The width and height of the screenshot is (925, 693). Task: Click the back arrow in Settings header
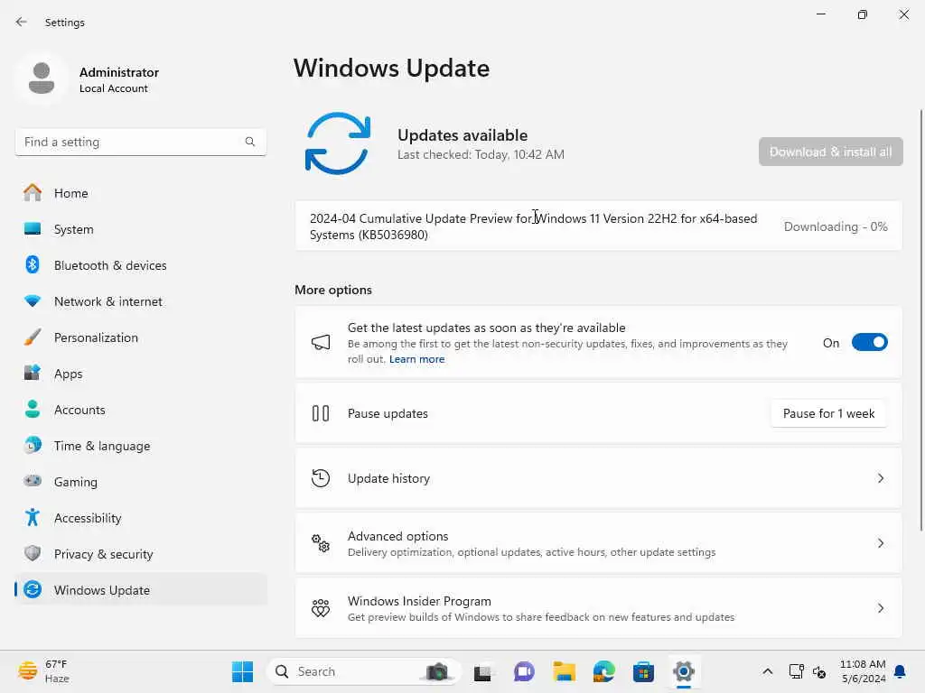tap(22, 22)
